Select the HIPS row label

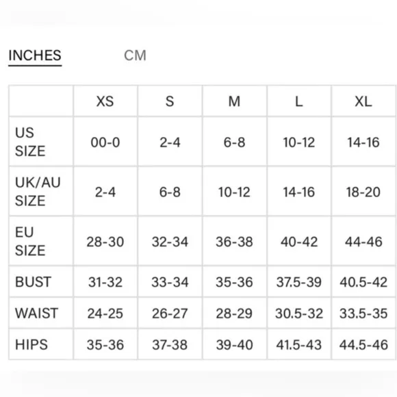[31, 344]
